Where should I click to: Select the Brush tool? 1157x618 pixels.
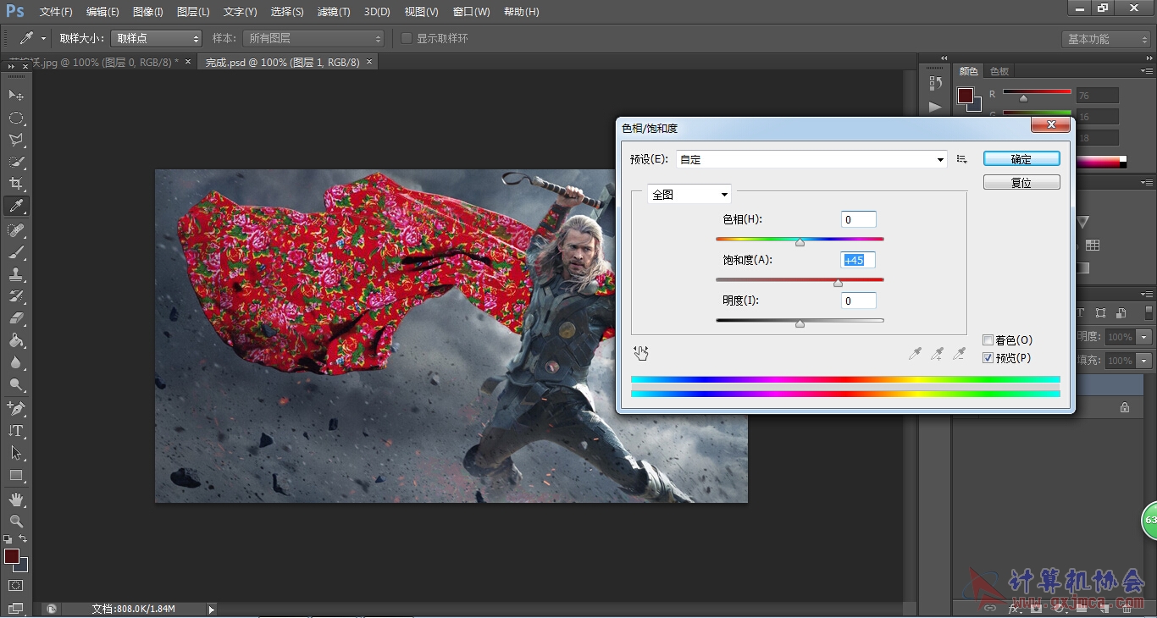[15, 252]
